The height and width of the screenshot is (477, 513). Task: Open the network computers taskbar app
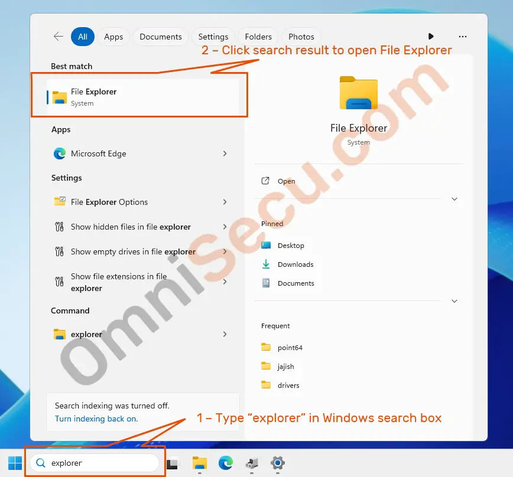point(252,463)
